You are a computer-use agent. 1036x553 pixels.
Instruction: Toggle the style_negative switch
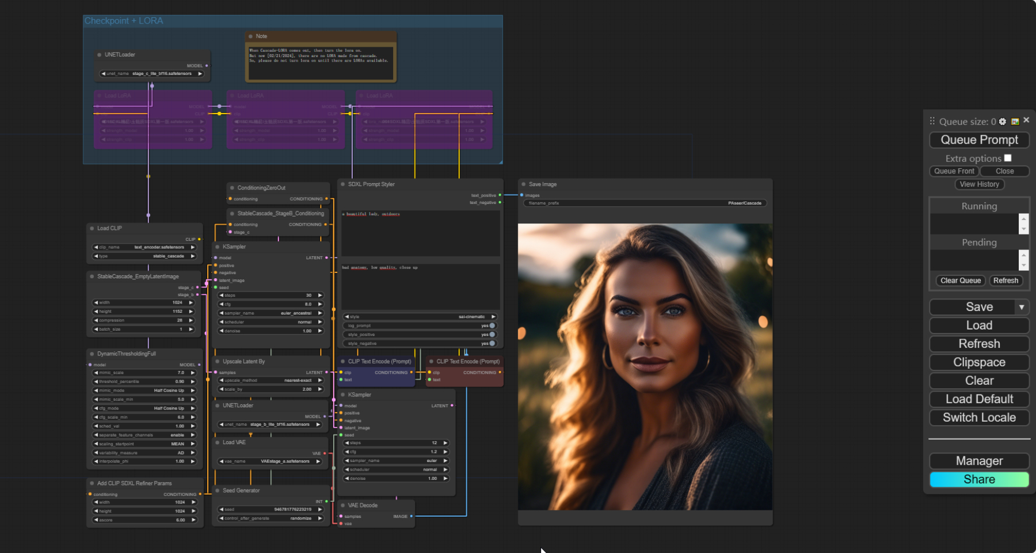492,343
